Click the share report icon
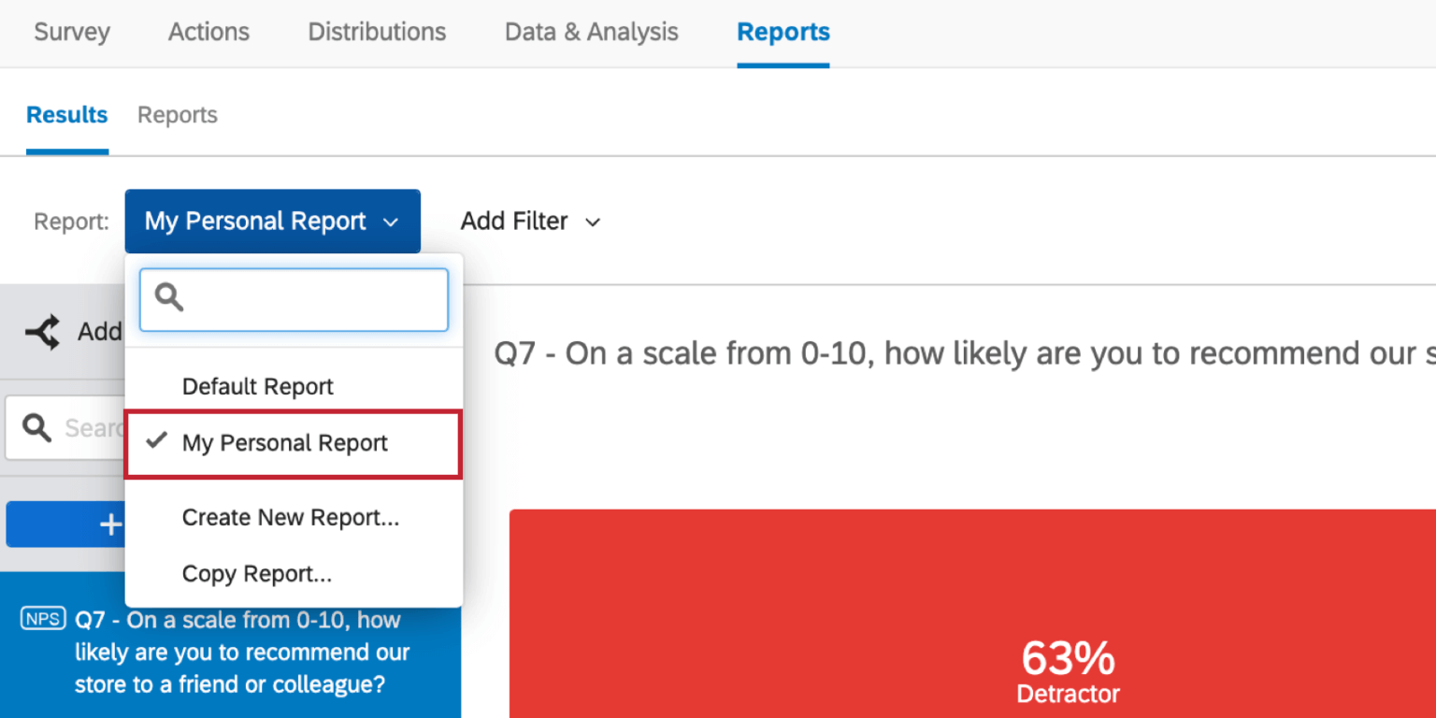Image resolution: width=1436 pixels, height=718 pixels. point(42,331)
